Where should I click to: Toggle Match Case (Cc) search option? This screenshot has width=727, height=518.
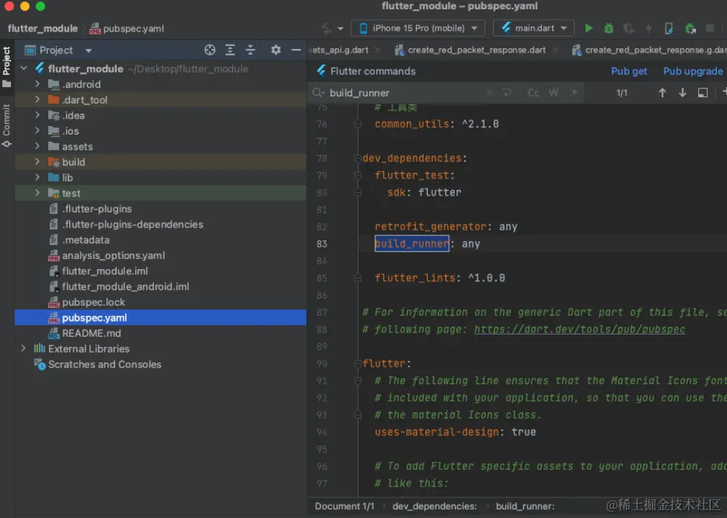[533, 93]
